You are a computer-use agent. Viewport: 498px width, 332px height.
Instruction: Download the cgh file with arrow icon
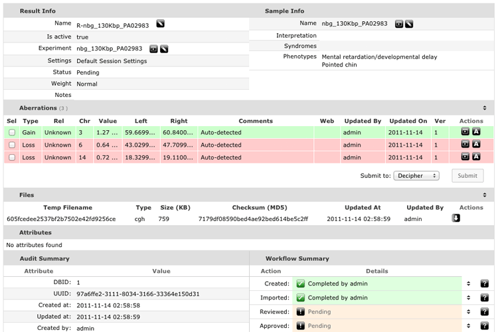click(x=456, y=218)
